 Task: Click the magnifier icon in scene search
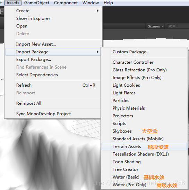pyautogui.click(x=170, y=26)
